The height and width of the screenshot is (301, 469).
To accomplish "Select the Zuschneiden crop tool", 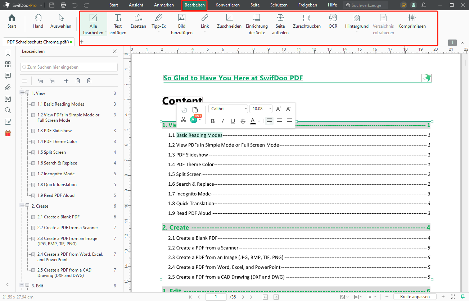I will (x=229, y=21).
